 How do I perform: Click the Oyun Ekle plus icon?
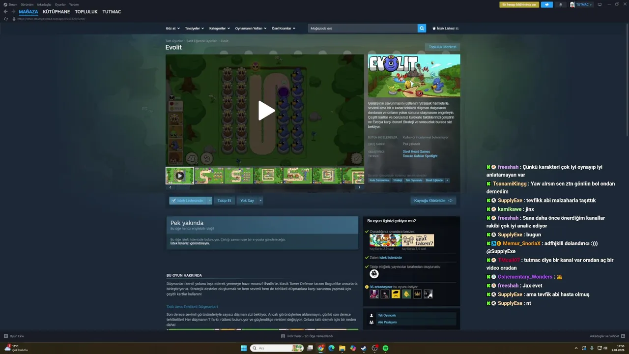tap(6, 336)
